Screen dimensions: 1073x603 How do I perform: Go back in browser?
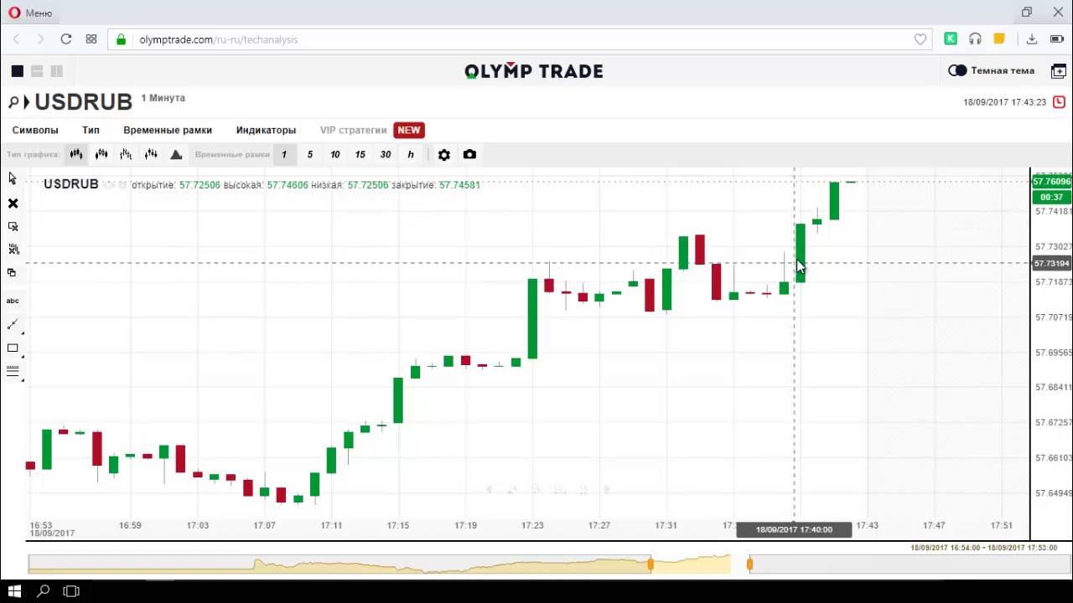(16, 39)
